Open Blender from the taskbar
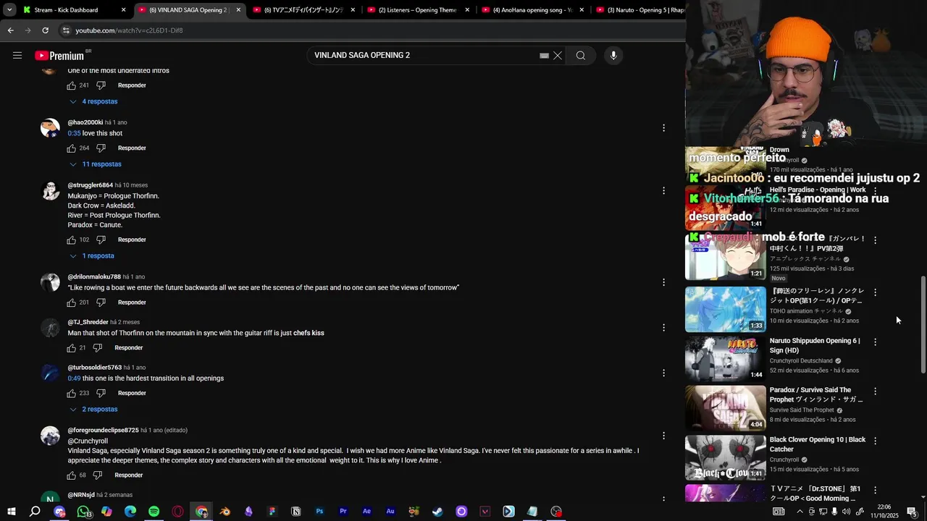Image resolution: width=927 pixels, height=521 pixels. click(225, 512)
